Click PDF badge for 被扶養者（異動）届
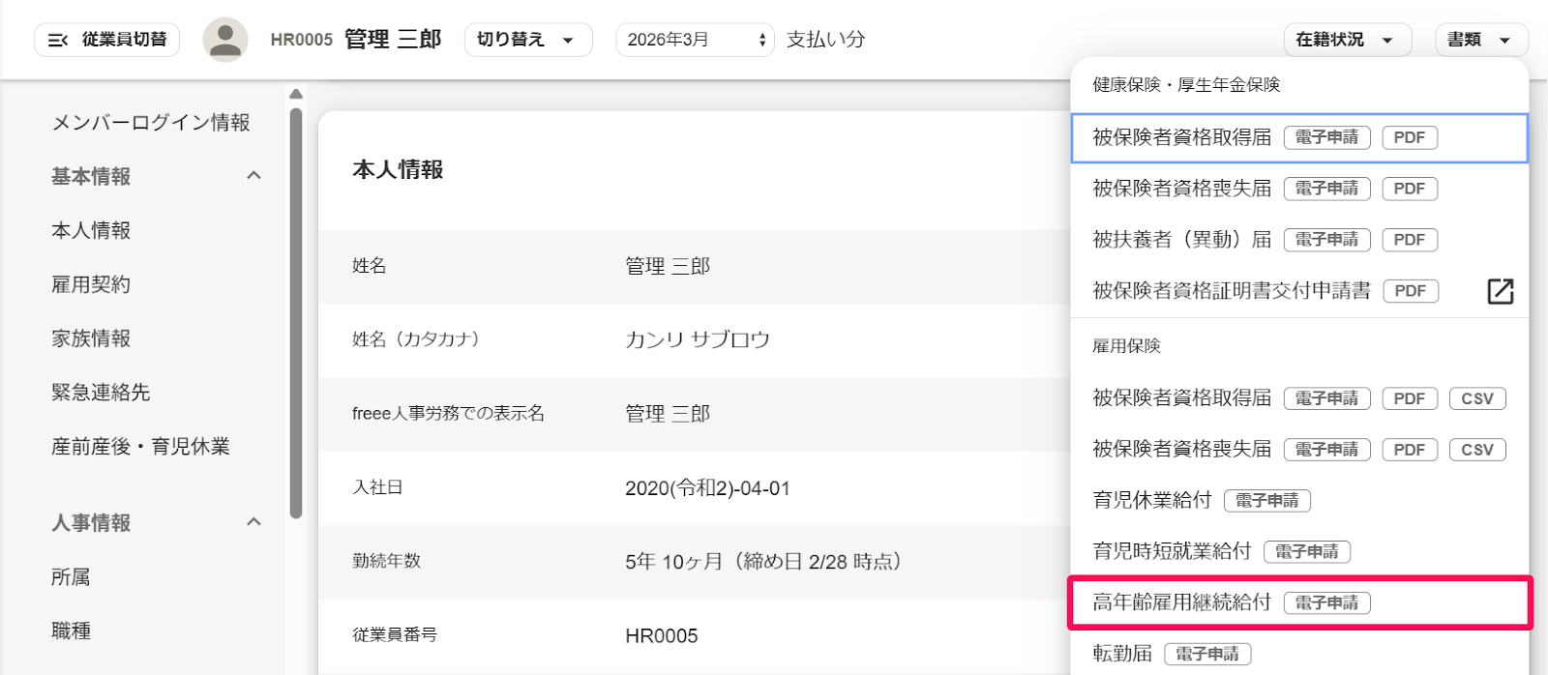Image resolution: width=1548 pixels, height=675 pixels. (x=1409, y=240)
